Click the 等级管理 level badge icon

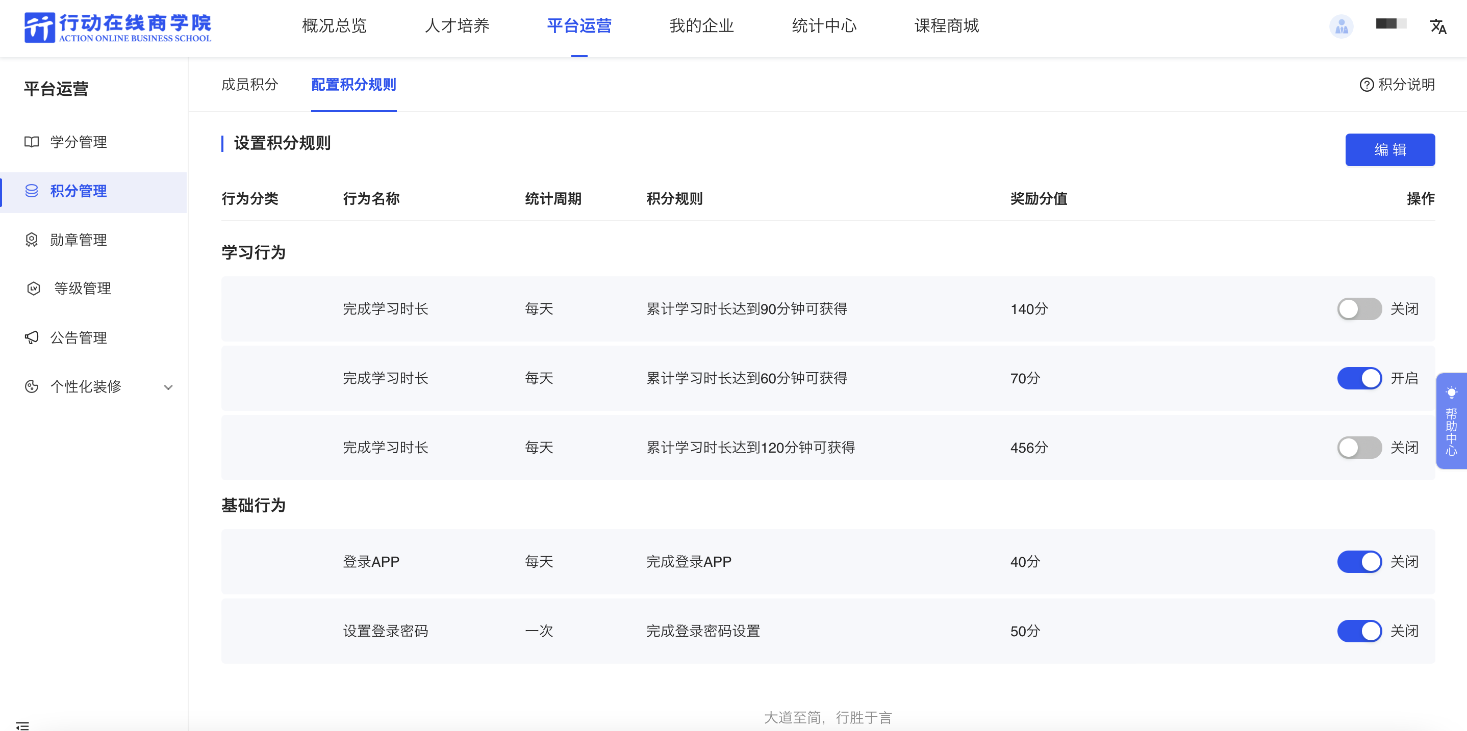[x=34, y=288]
